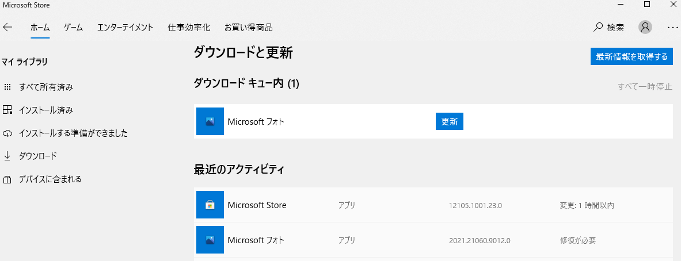Screen dimensions: 681x261
Task: Click Microsoft フォト name in recent activity
Action: pyautogui.click(x=256, y=240)
